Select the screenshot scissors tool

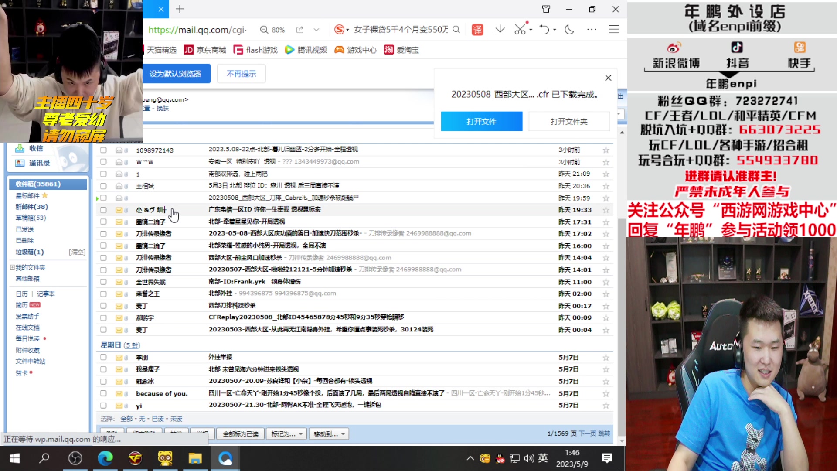click(x=520, y=30)
